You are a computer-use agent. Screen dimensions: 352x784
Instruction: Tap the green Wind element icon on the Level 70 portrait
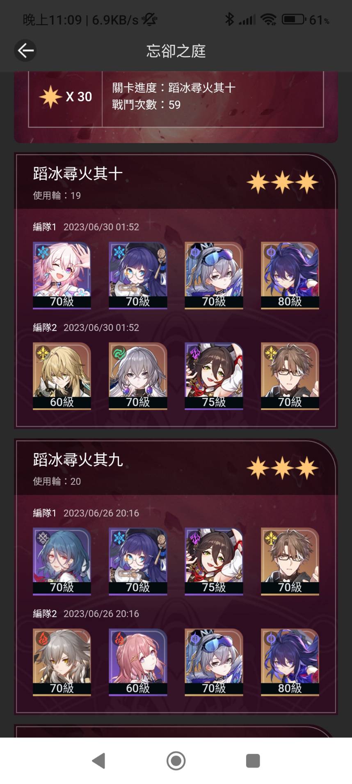[x=119, y=352]
